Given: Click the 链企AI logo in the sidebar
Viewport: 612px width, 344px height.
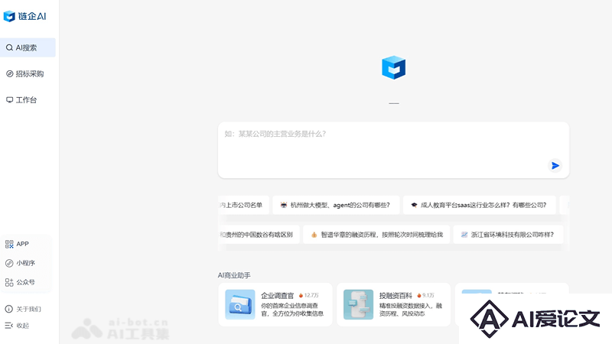Looking at the screenshot, I should [24, 16].
